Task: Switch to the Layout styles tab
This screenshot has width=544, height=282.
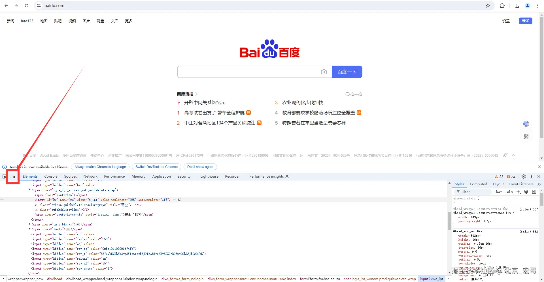Action: point(498,184)
